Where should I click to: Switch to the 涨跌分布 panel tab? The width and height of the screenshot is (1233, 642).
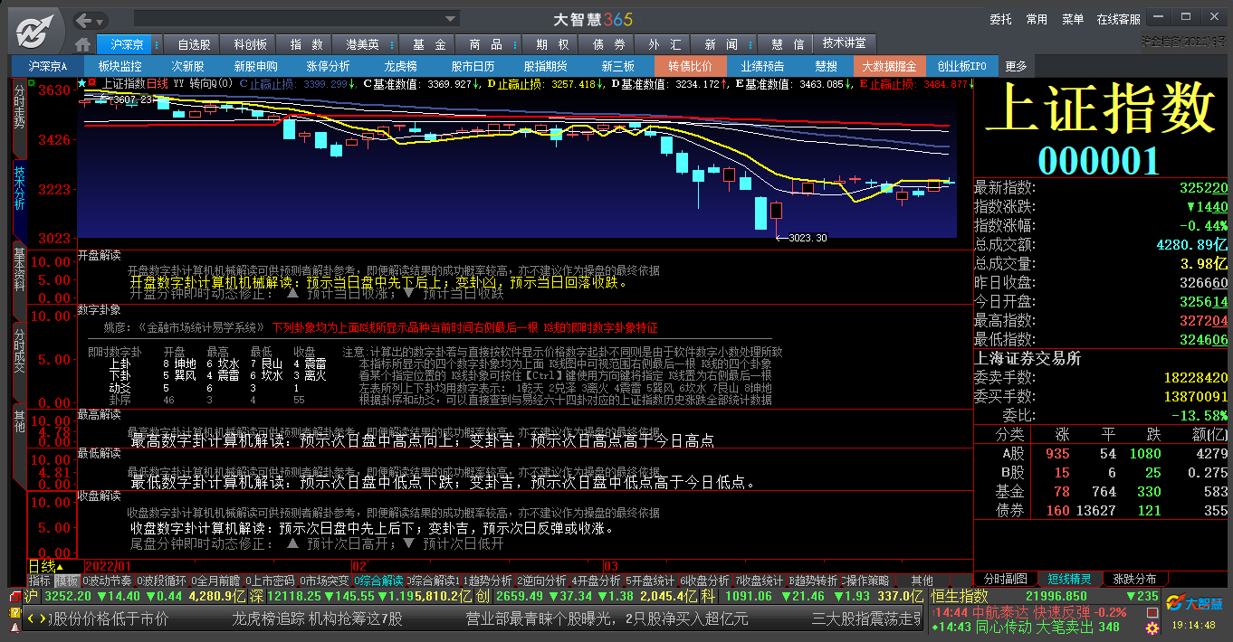coord(1134,579)
